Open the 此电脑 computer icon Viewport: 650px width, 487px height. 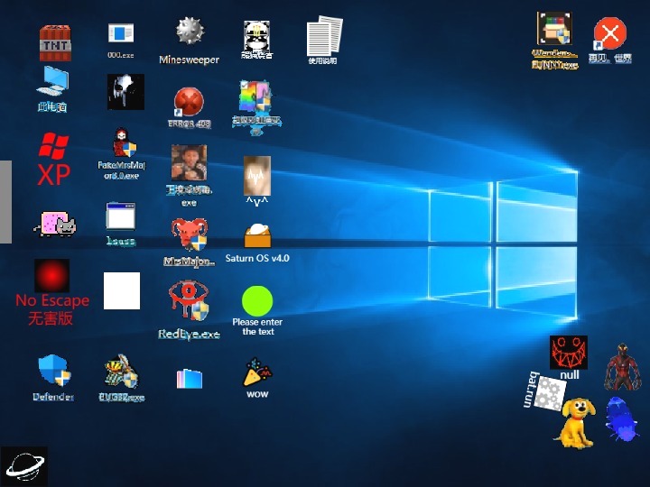[x=52, y=82]
